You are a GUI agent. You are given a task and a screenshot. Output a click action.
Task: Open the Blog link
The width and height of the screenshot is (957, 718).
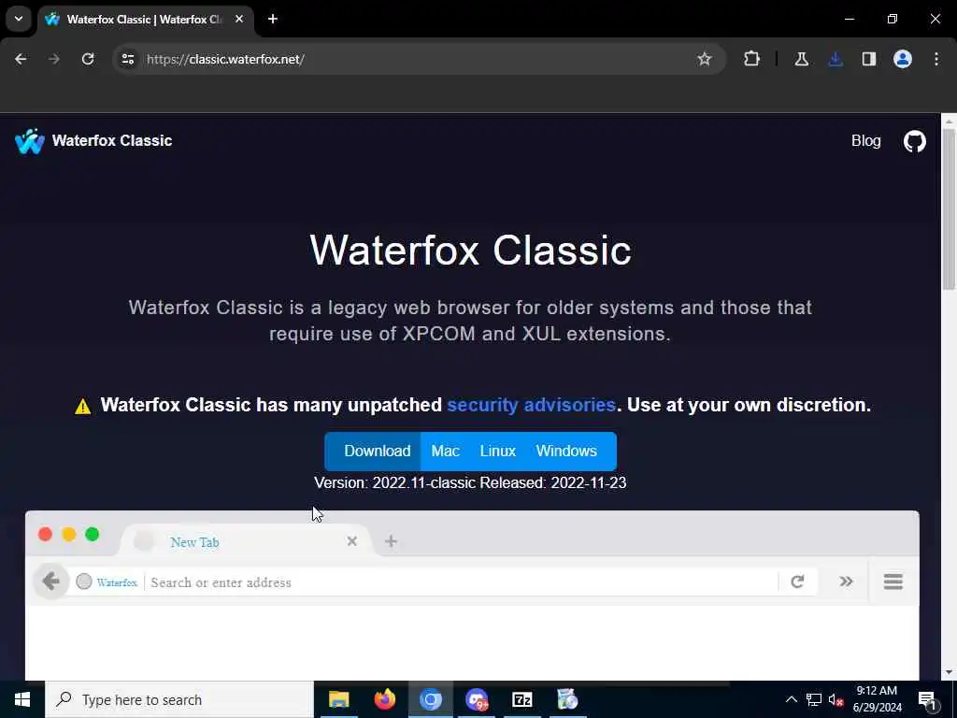point(866,141)
